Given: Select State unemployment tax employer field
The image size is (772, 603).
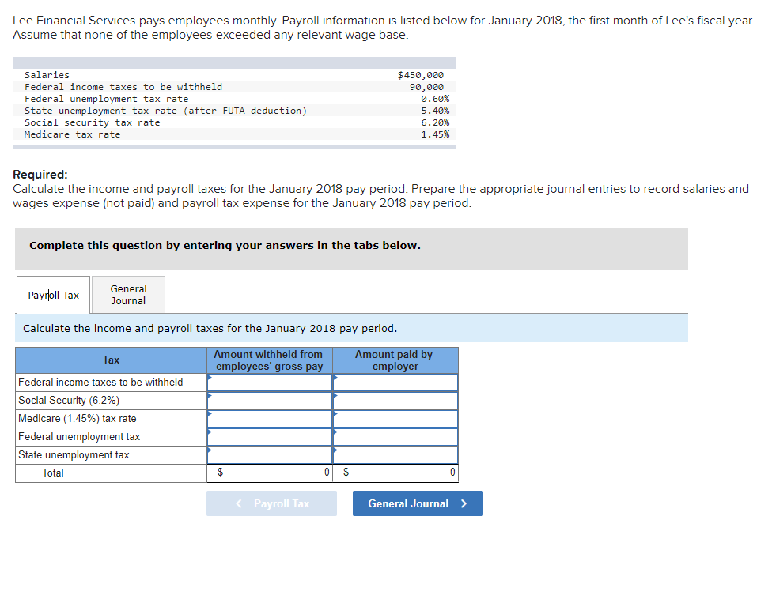Looking at the screenshot, I should tap(395, 455).
